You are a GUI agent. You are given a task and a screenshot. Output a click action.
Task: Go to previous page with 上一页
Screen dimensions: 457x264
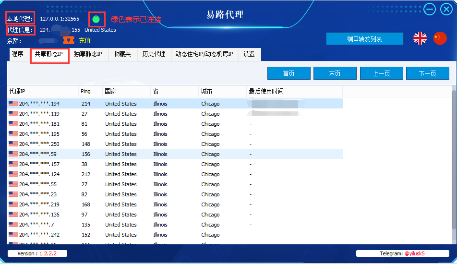point(382,73)
